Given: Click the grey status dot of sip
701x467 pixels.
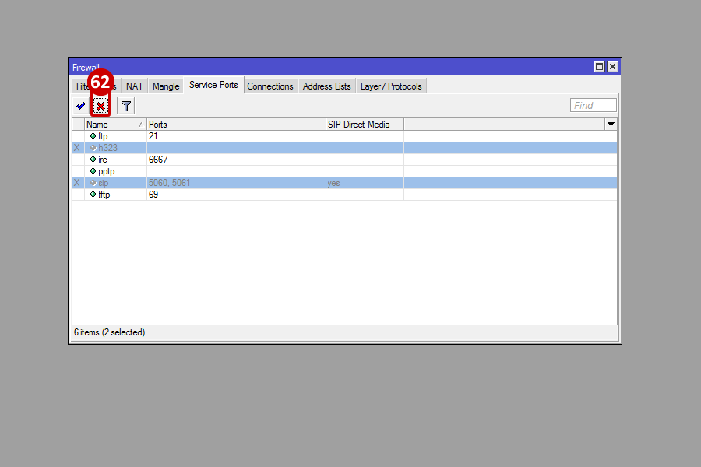Looking at the screenshot, I should click(x=93, y=183).
